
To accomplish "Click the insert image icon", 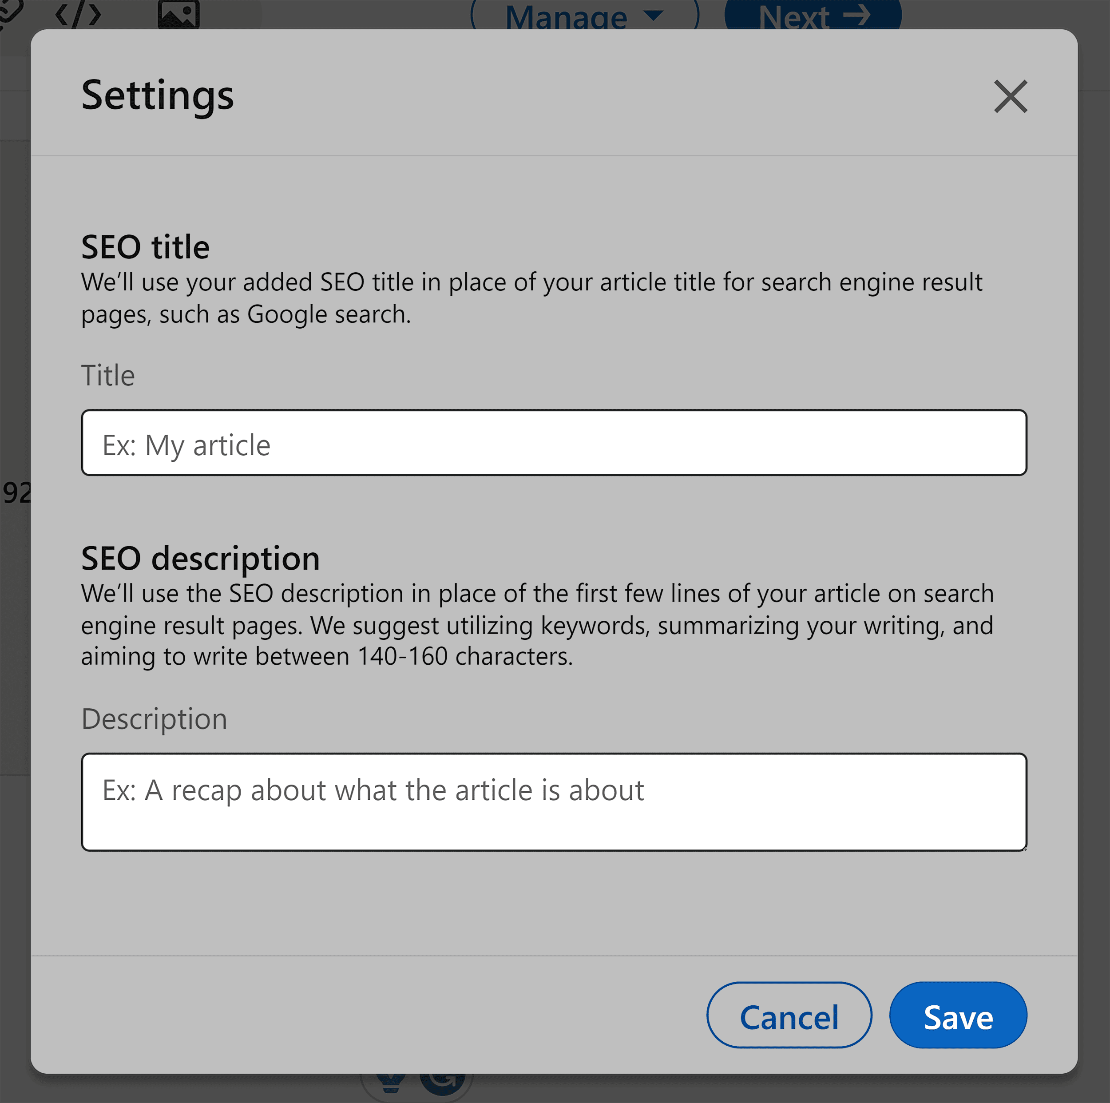I will 178,14.
